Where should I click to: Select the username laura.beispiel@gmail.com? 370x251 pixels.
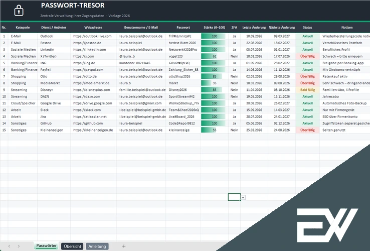pos(140,103)
